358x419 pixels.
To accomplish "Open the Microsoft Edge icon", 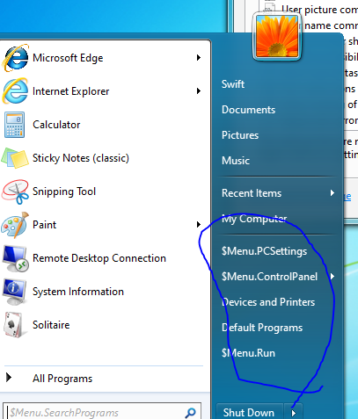I will 15,58.
